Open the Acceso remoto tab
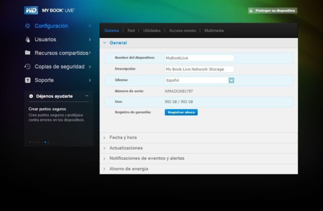The image size is (323, 211). 183,31
